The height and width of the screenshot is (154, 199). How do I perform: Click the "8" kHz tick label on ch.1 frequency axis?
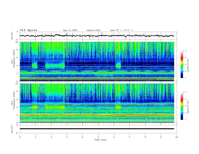(18, 50)
